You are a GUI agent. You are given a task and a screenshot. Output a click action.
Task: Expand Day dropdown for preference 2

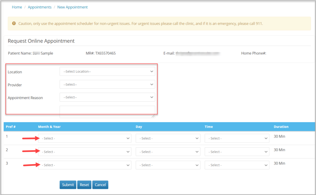coord(168,152)
